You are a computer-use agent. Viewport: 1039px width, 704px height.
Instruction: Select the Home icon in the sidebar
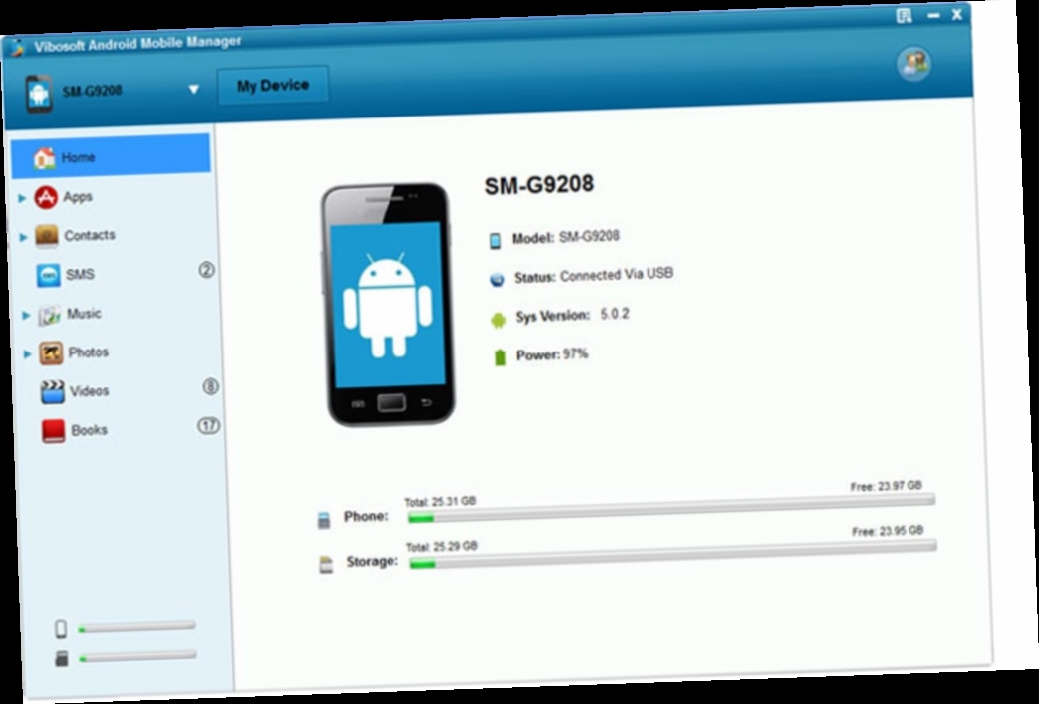pyautogui.click(x=46, y=156)
